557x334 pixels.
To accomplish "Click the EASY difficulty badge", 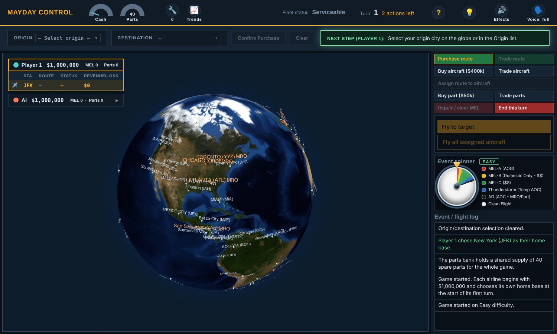I will click(x=489, y=162).
